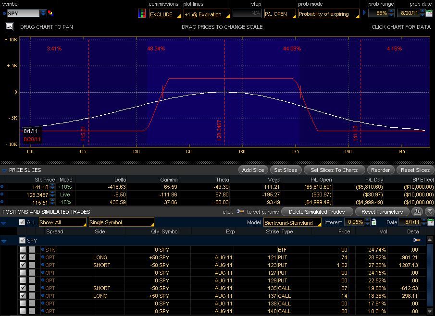The height and width of the screenshot is (316, 435).
Task: Click the double-chevron collapse button at far right
Action: click(x=429, y=212)
